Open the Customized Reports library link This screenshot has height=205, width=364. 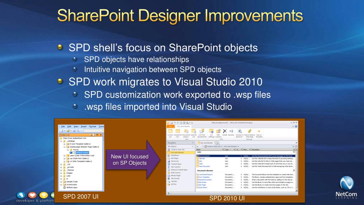(x=205, y=174)
